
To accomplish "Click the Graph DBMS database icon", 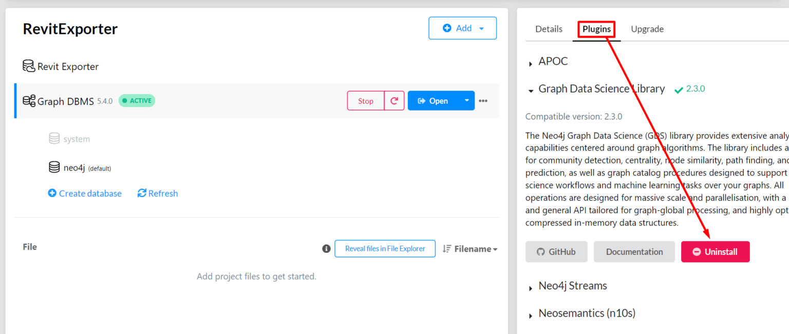I will click(x=29, y=101).
